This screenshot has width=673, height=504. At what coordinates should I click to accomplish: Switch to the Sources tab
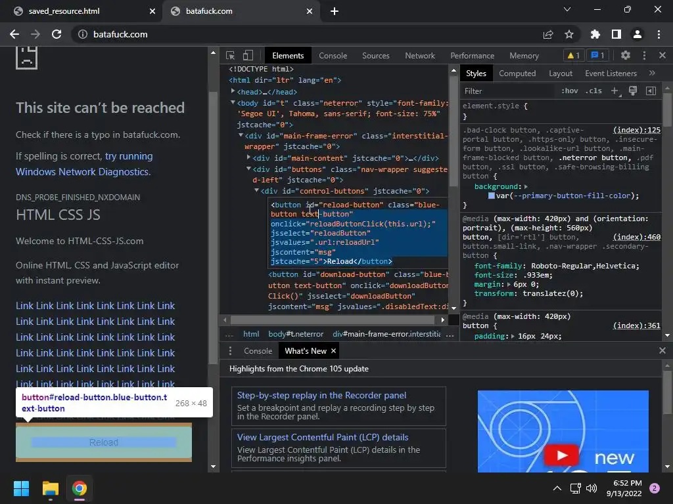375,56
